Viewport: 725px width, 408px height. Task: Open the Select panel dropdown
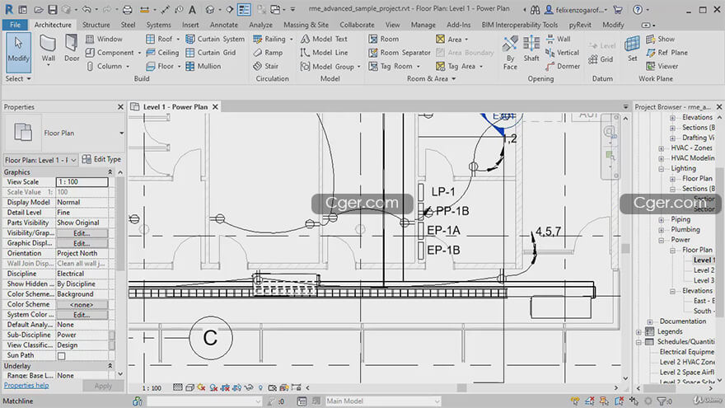coord(18,78)
